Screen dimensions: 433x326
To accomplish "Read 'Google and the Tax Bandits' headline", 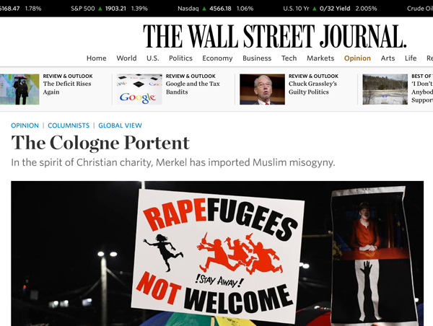I will coord(193,88).
